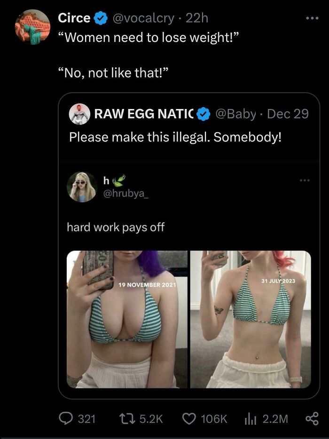Like the post using the heart icon

pyautogui.click(x=189, y=419)
